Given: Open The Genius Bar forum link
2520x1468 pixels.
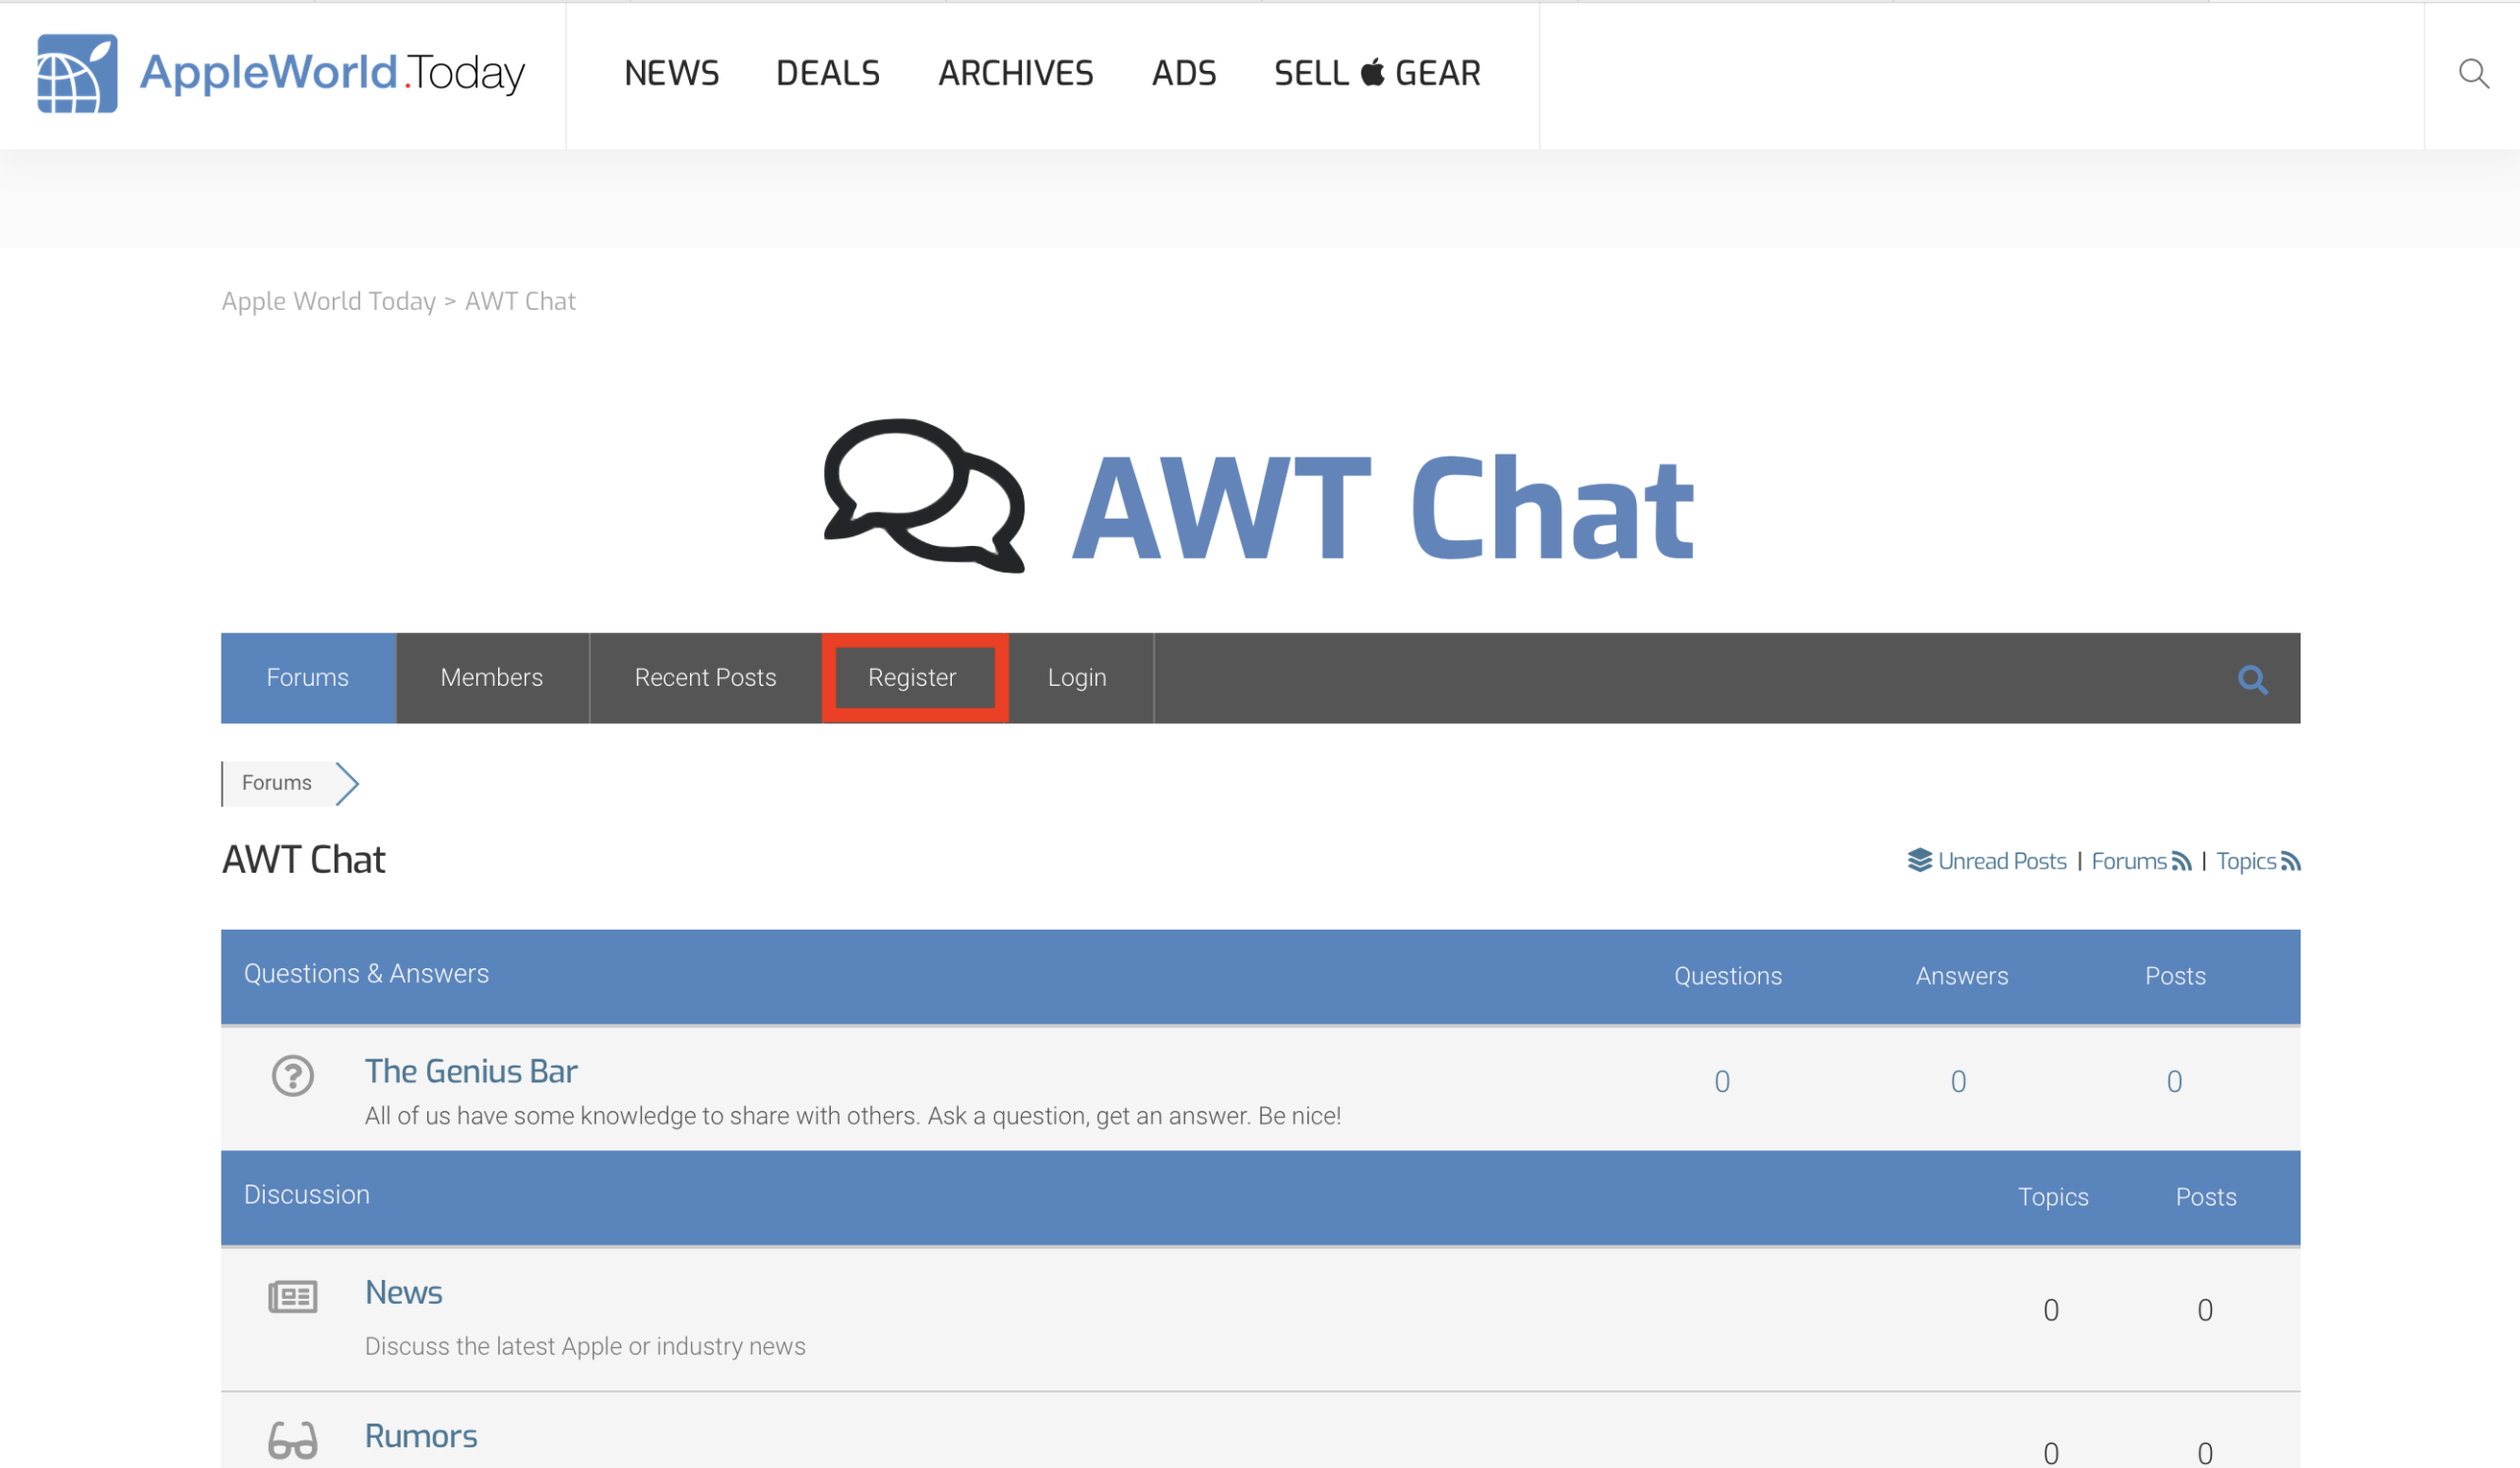Looking at the screenshot, I should point(471,1071).
